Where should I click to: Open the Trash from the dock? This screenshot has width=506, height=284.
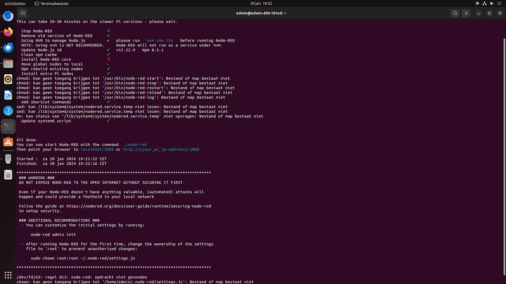(8, 175)
